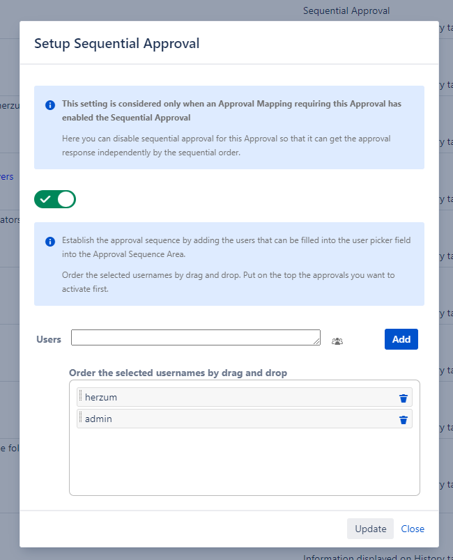Click the info icon in the top notice
453x560 pixels.
50,105
